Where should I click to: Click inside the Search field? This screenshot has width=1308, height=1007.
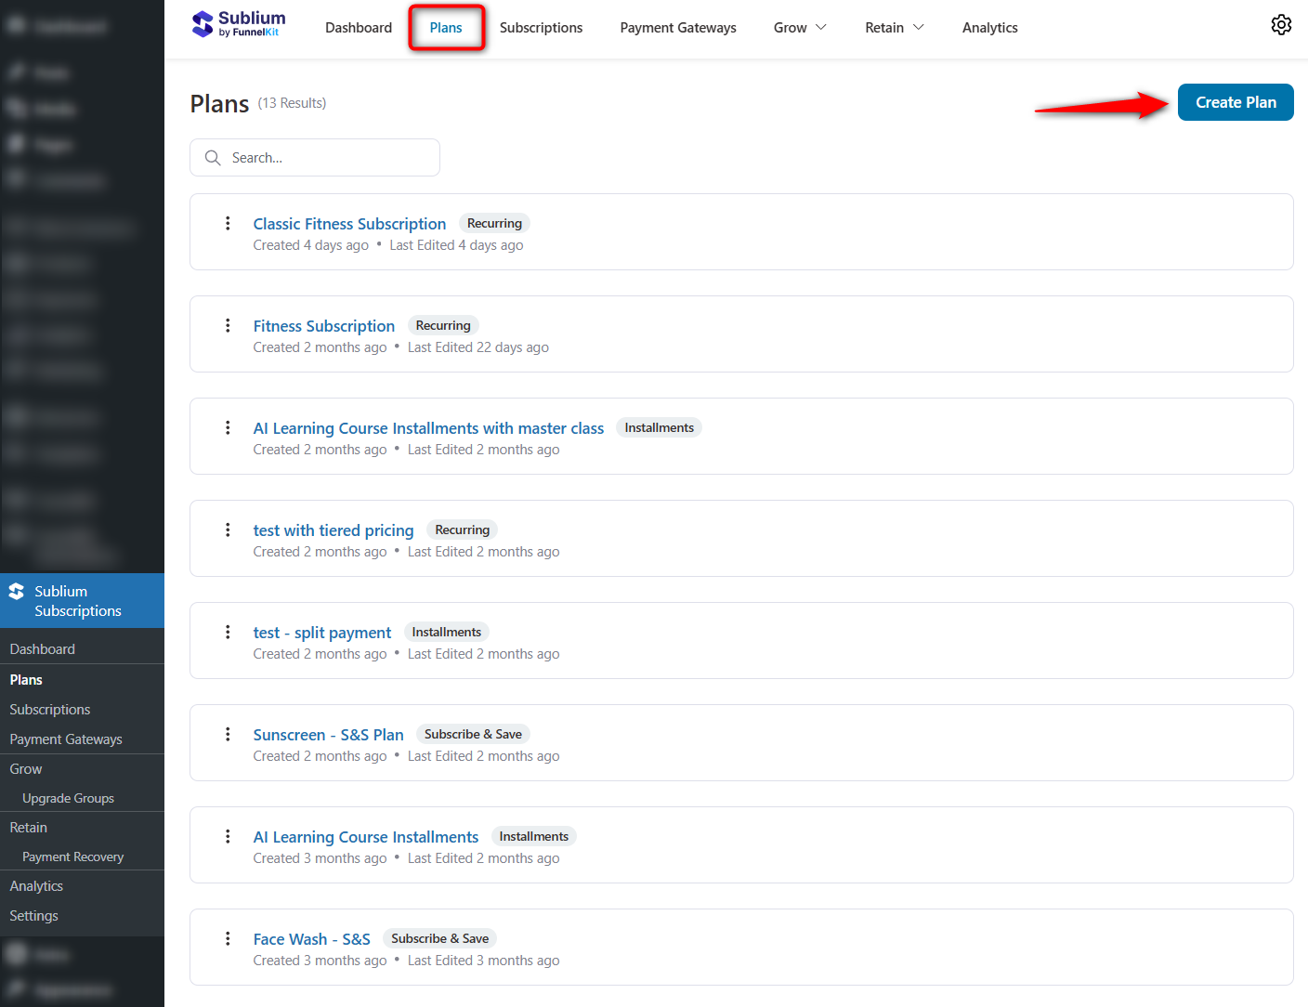tap(316, 157)
